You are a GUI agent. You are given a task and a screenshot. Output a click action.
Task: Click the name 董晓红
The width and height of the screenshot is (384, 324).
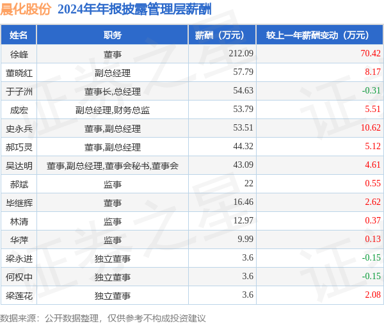[x=19, y=73]
